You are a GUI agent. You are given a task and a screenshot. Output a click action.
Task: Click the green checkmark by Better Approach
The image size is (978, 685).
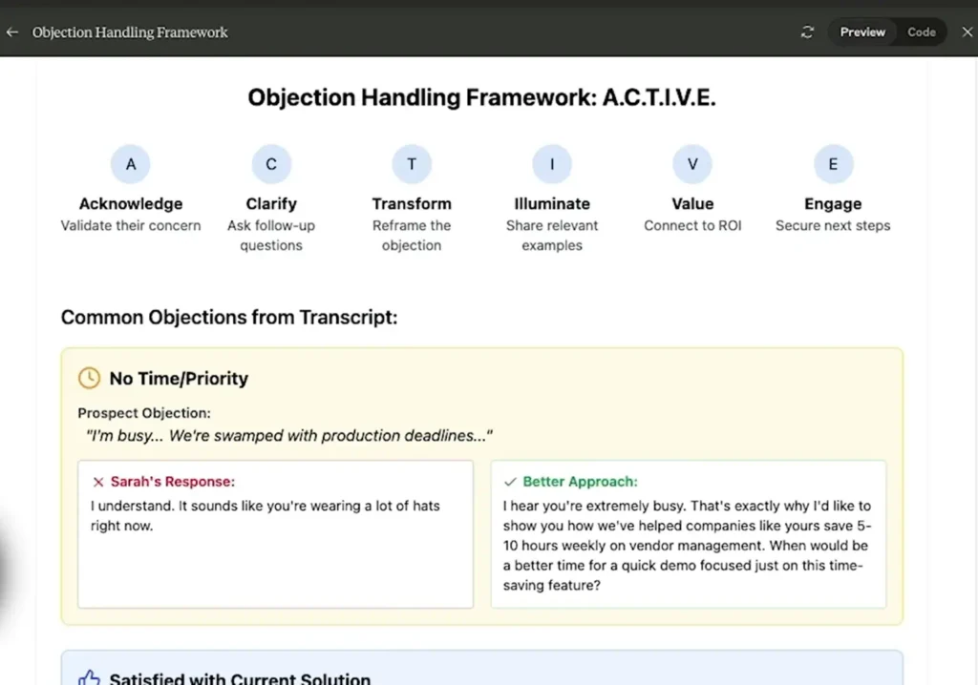coord(510,482)
